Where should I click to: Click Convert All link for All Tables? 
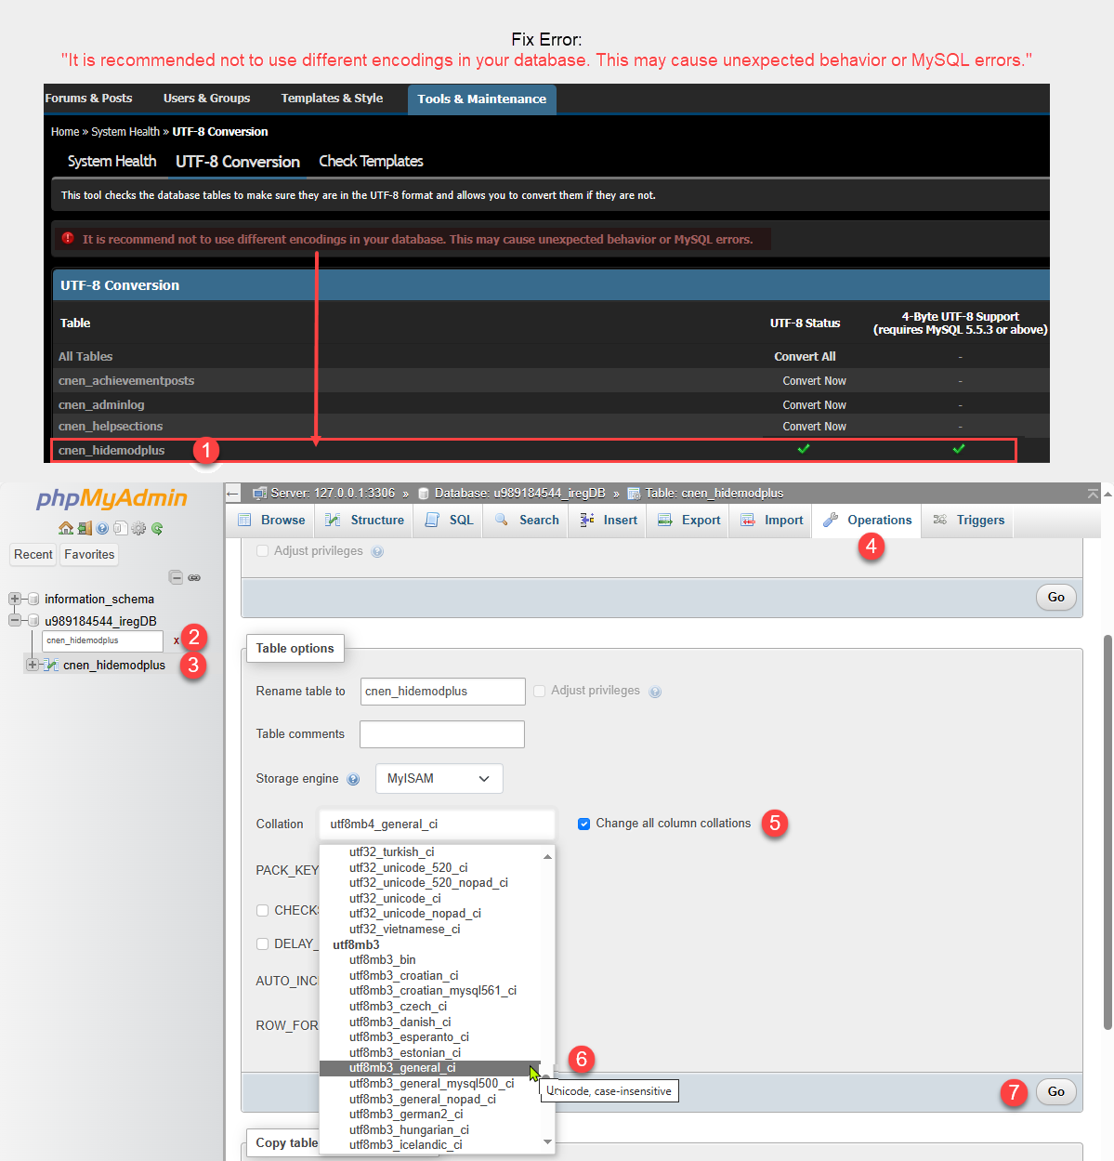(x=805, y=356)
